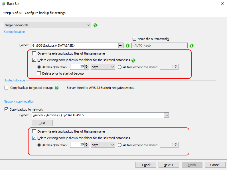Enable Copy backup to hosted storage
227x170 pixels.
pos(7,88)
